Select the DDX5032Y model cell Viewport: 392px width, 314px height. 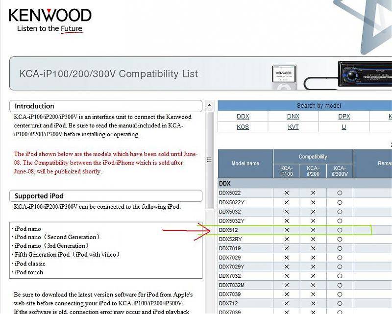coord(245,221)
